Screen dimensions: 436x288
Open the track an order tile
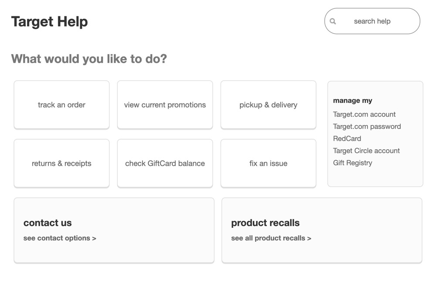(x=61, y=105)
